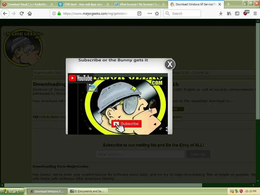Image resolution: width=260 pixels, height=195 pixels.
Task: Go back using the browser back arrow
Action: 5,13
